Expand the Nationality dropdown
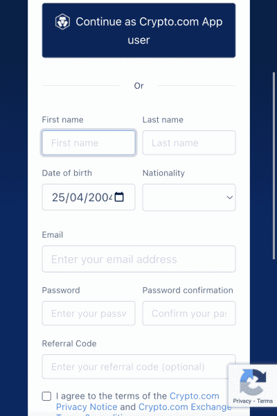 (x=189, y=198)
